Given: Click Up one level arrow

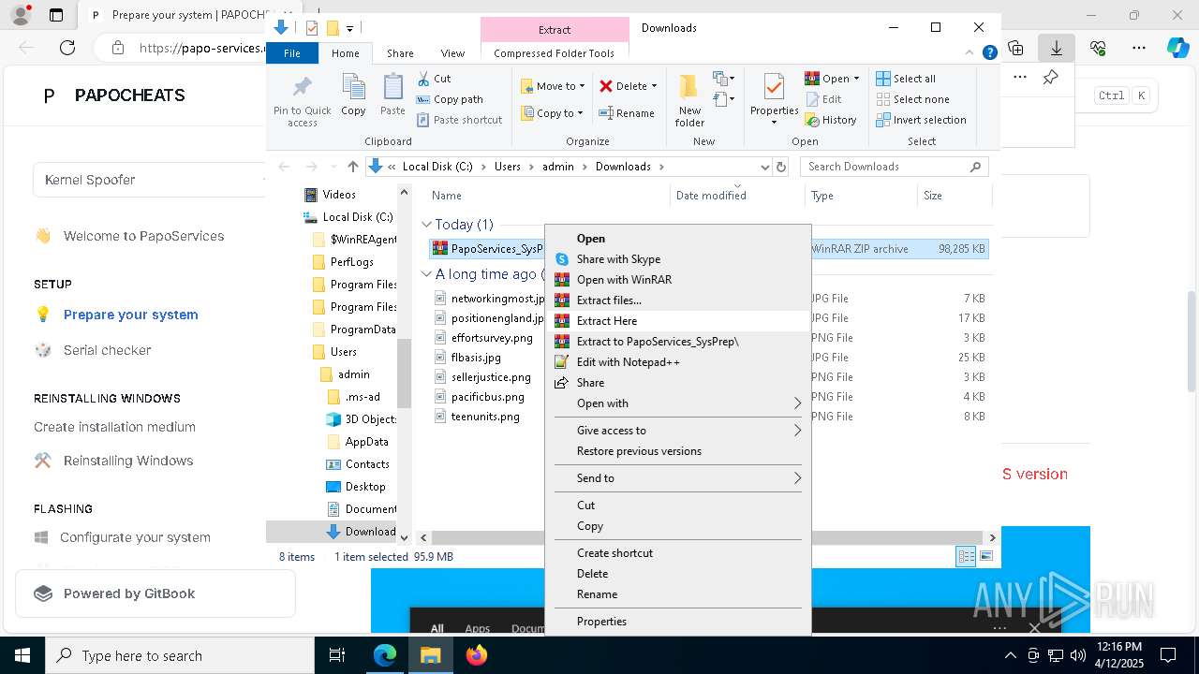Looking at the screenshot, I should click(352, 167).
